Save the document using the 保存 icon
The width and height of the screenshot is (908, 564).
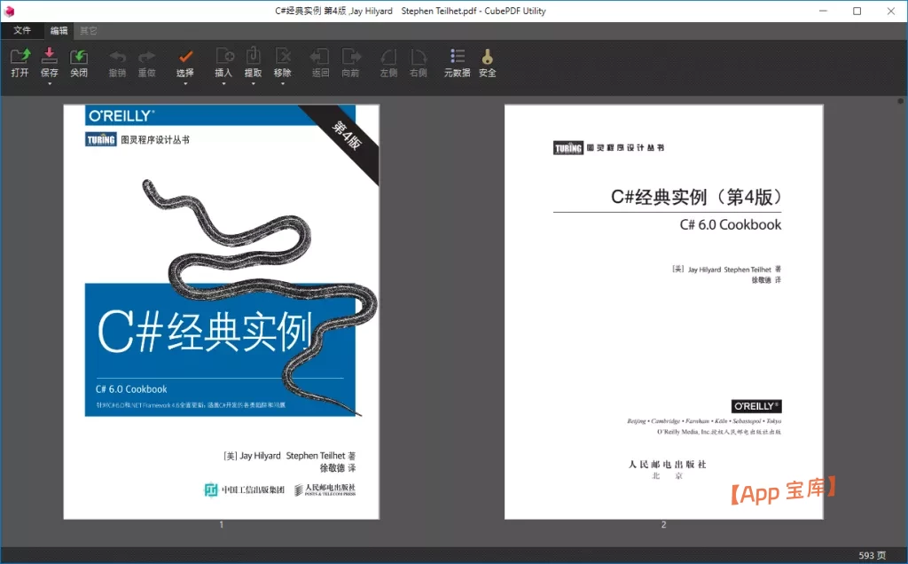coord(49,59)
